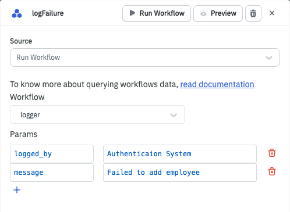Close the query panel with the X icon
The height and width of the screenshot is (212, 290).
[272, 13]
